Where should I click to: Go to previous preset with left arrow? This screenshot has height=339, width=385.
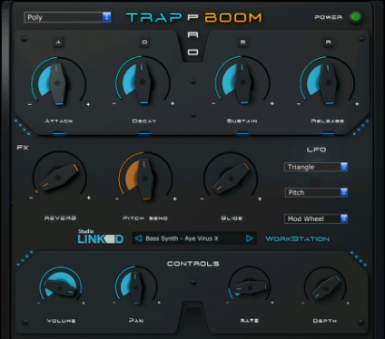(138, 238)
